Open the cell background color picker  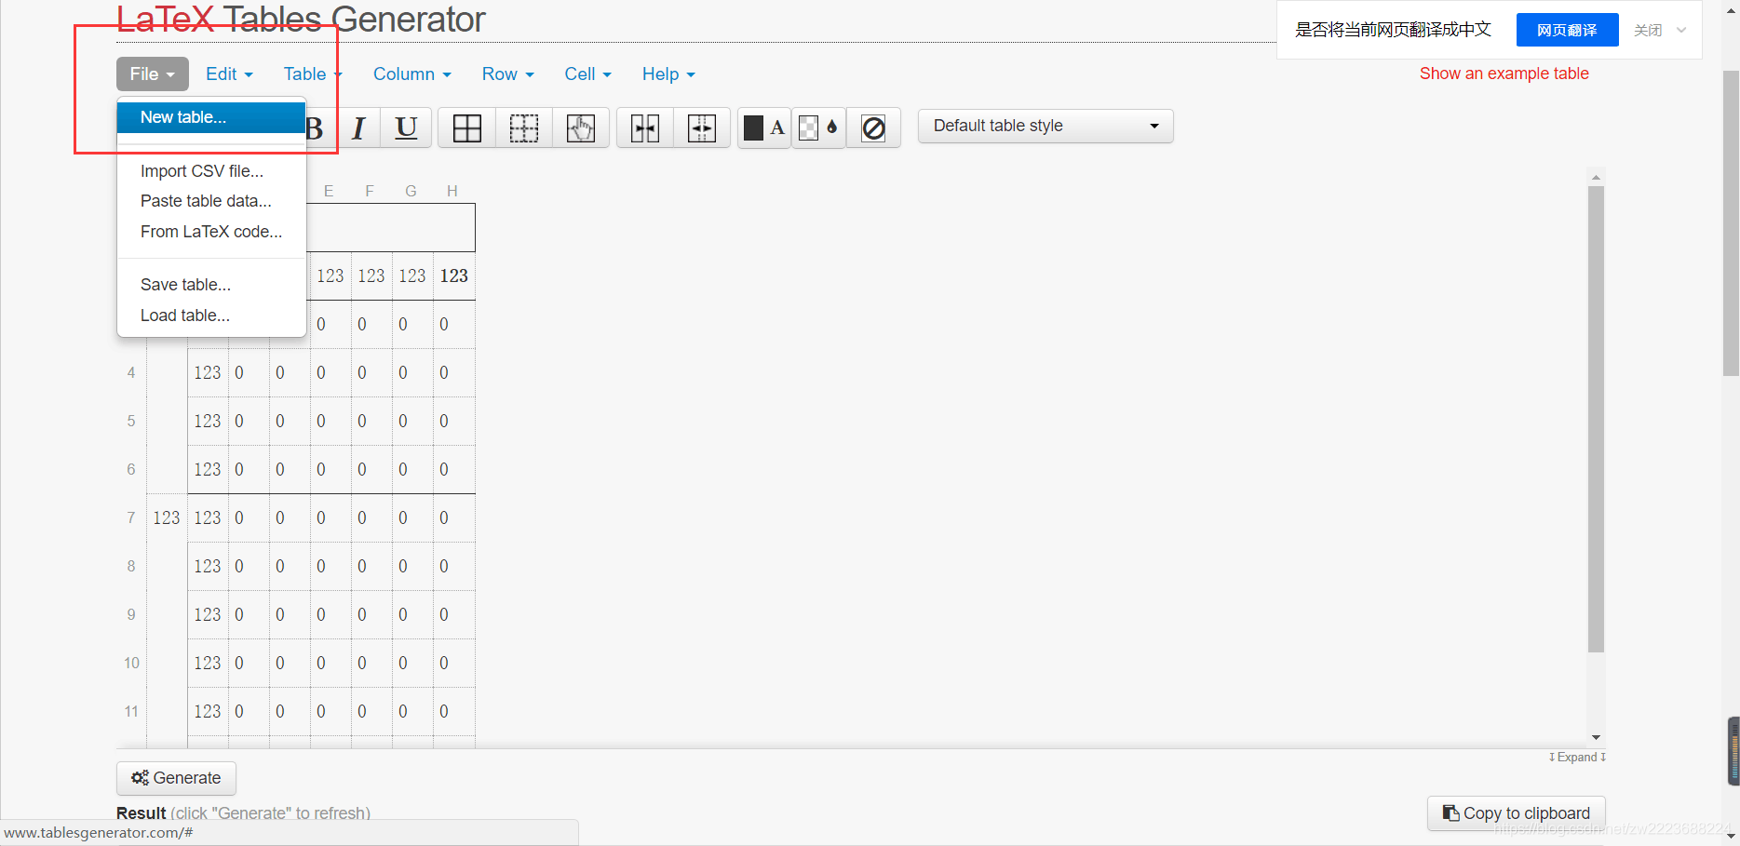819,128
